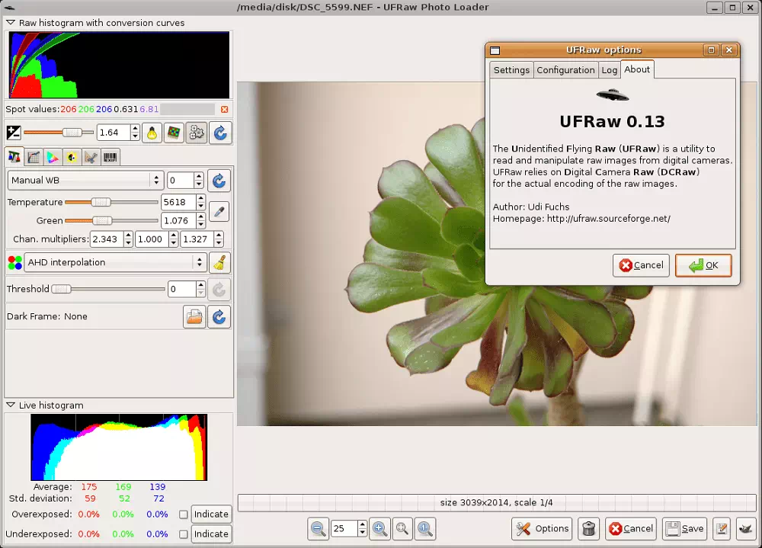The height and width of the screenshot is (548, 762).
Task: Click the zoom percentage spinner arrows
Action: (x=362, y=528)
